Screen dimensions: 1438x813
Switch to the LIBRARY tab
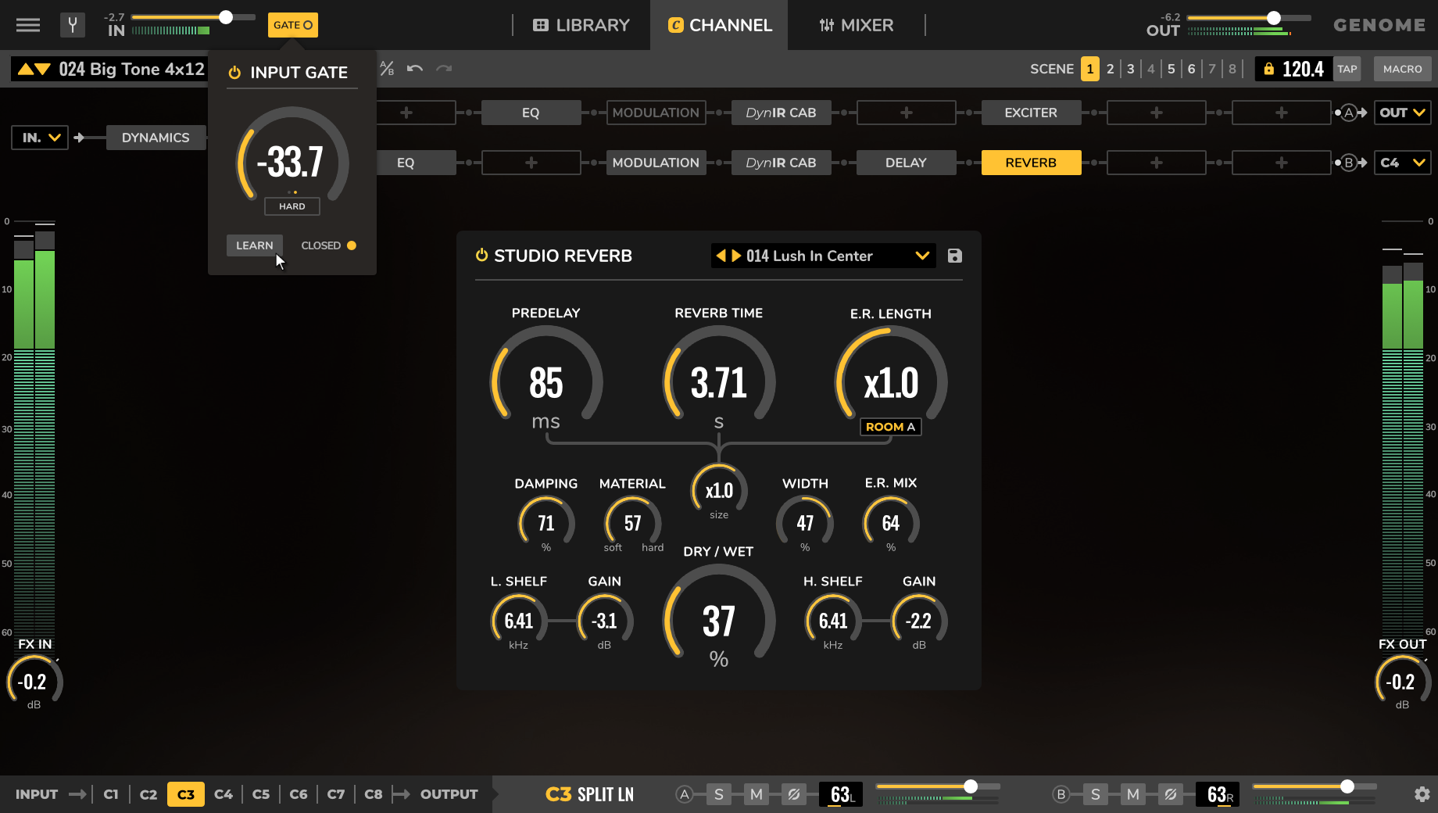click(x=581, y=24)
